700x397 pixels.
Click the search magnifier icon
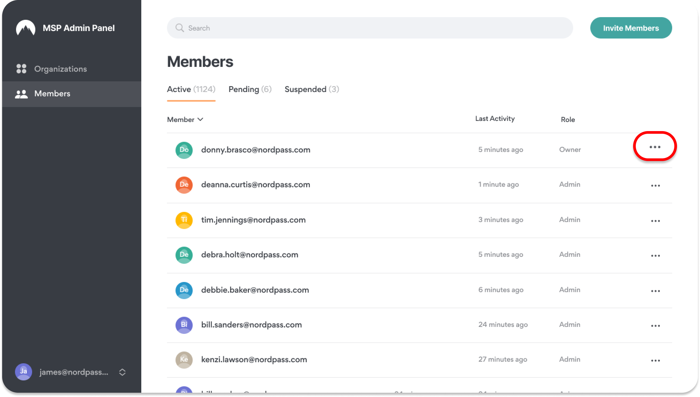[180, 28]
